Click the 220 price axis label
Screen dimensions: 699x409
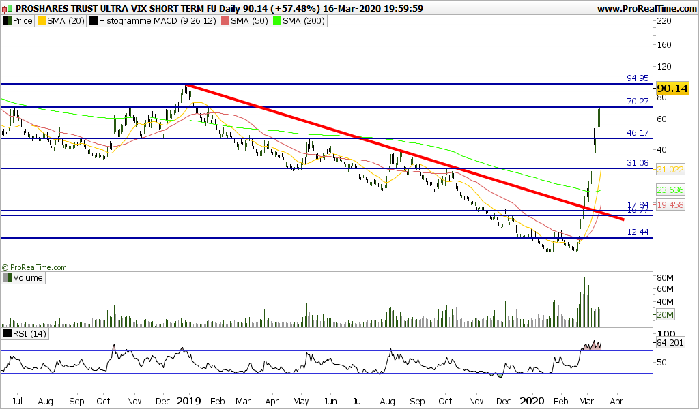[x=664, y=21]
